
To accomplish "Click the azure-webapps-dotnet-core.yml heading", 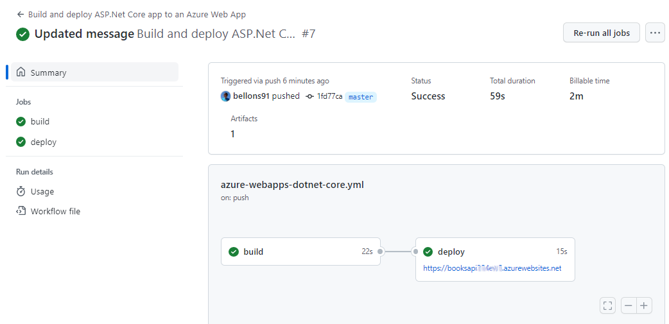I will click(x=292, y=185).
